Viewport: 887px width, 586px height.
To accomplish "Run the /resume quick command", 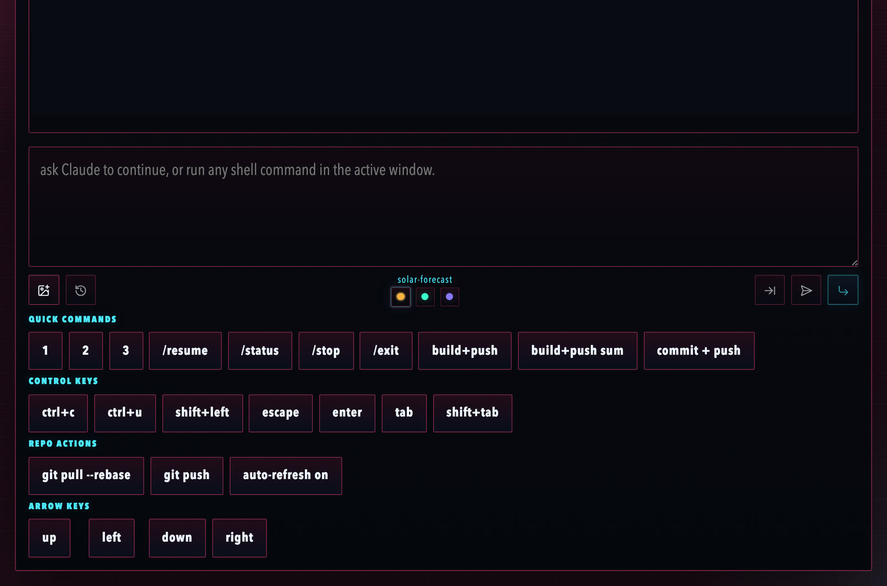I will point(185,351).
